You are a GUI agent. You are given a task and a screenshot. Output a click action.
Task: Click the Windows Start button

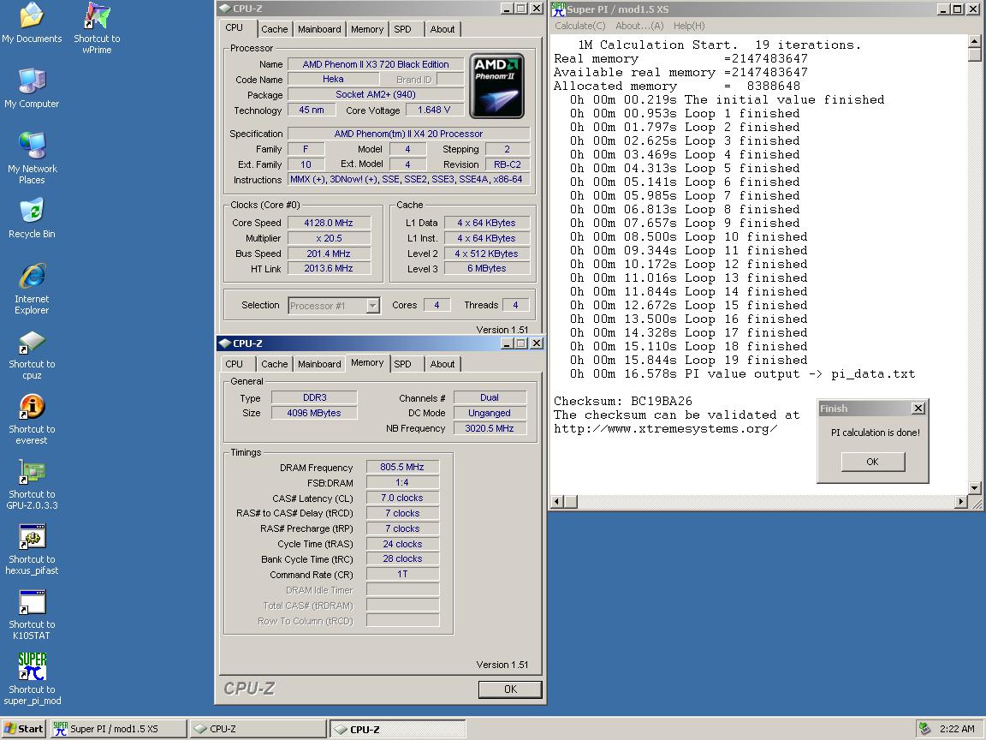click(23, 729)
